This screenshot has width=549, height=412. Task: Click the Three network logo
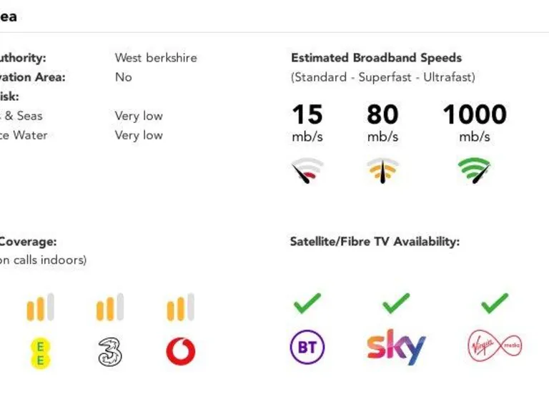[x=110, y=352]
